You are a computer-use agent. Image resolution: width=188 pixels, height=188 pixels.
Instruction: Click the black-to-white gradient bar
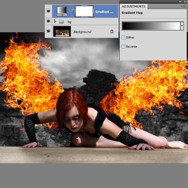[151, 26]
